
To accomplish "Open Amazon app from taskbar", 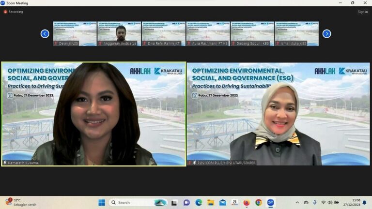I will click(234, 203).
